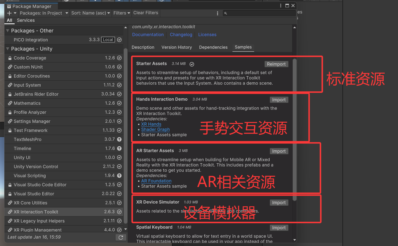This screenshot has width=398, height=246.
Task: Click the link icon beside Custom NUnit
Action: click(10, 67)
